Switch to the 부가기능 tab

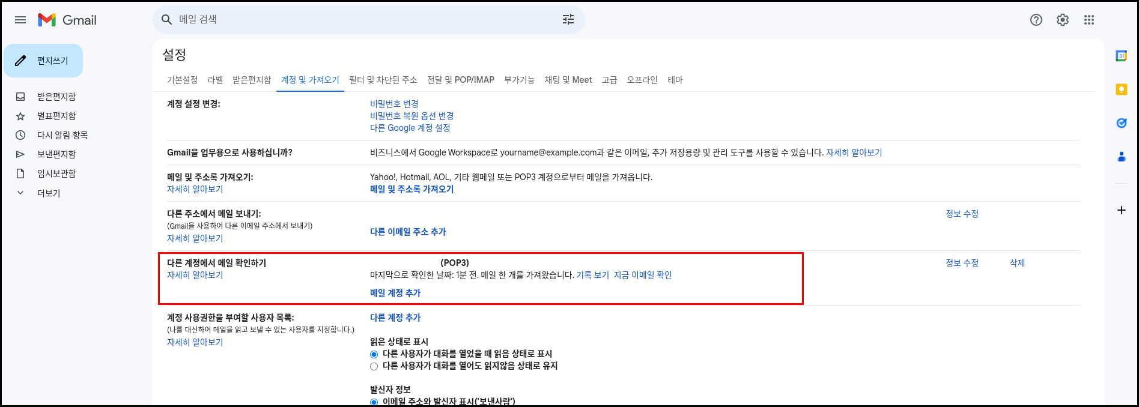pyautogui.click(x=519, y=80)
